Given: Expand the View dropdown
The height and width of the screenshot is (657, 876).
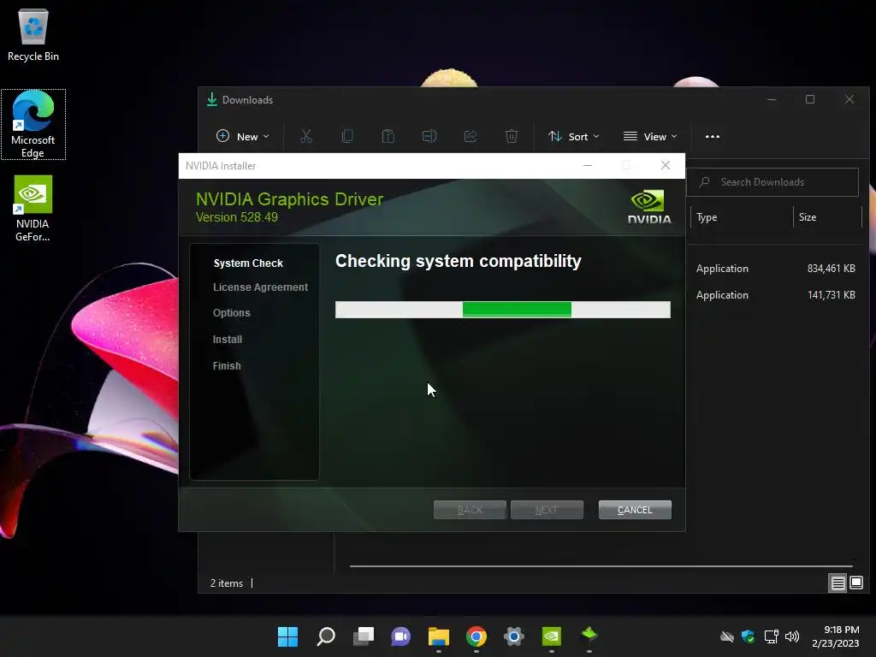Looking at the screenshot, I should 650,136.
